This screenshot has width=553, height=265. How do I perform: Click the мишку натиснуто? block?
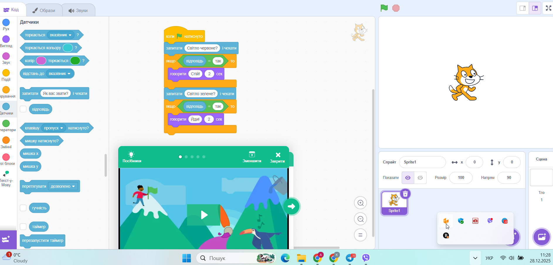coord(42,141)
